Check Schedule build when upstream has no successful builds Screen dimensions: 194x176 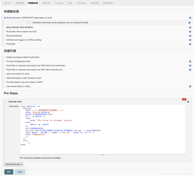(x=31, y=22)
